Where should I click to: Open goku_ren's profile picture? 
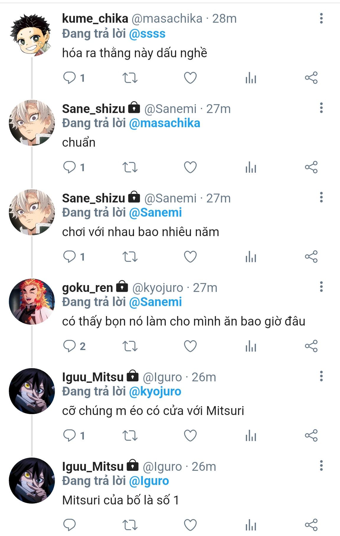pos(32,302)
